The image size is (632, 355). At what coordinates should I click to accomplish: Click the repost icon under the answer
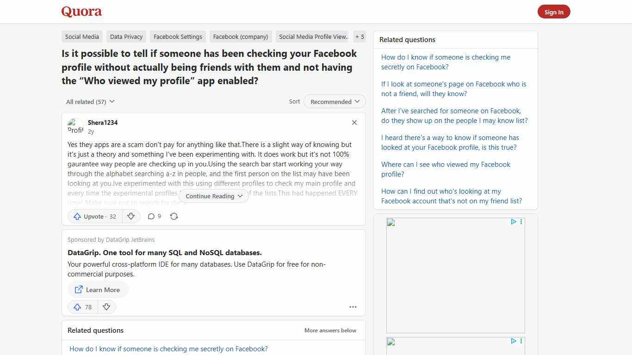174,216
